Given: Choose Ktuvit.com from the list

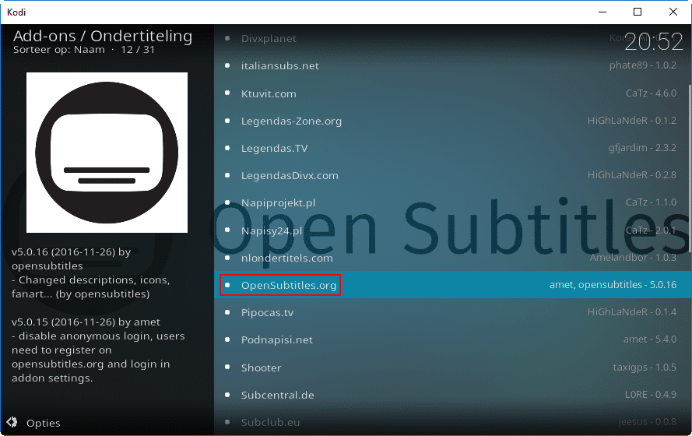Looking at the screenshot, I should pyautogui.click(x=452, y=93).
